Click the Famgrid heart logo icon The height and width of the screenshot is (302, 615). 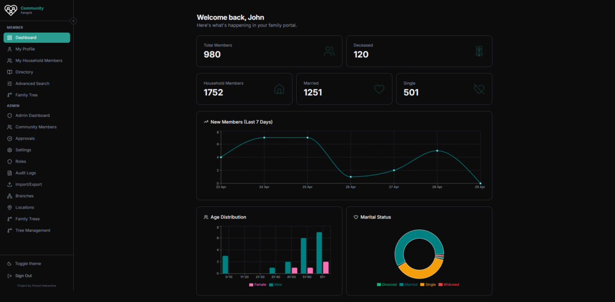(x=11, y=10)
